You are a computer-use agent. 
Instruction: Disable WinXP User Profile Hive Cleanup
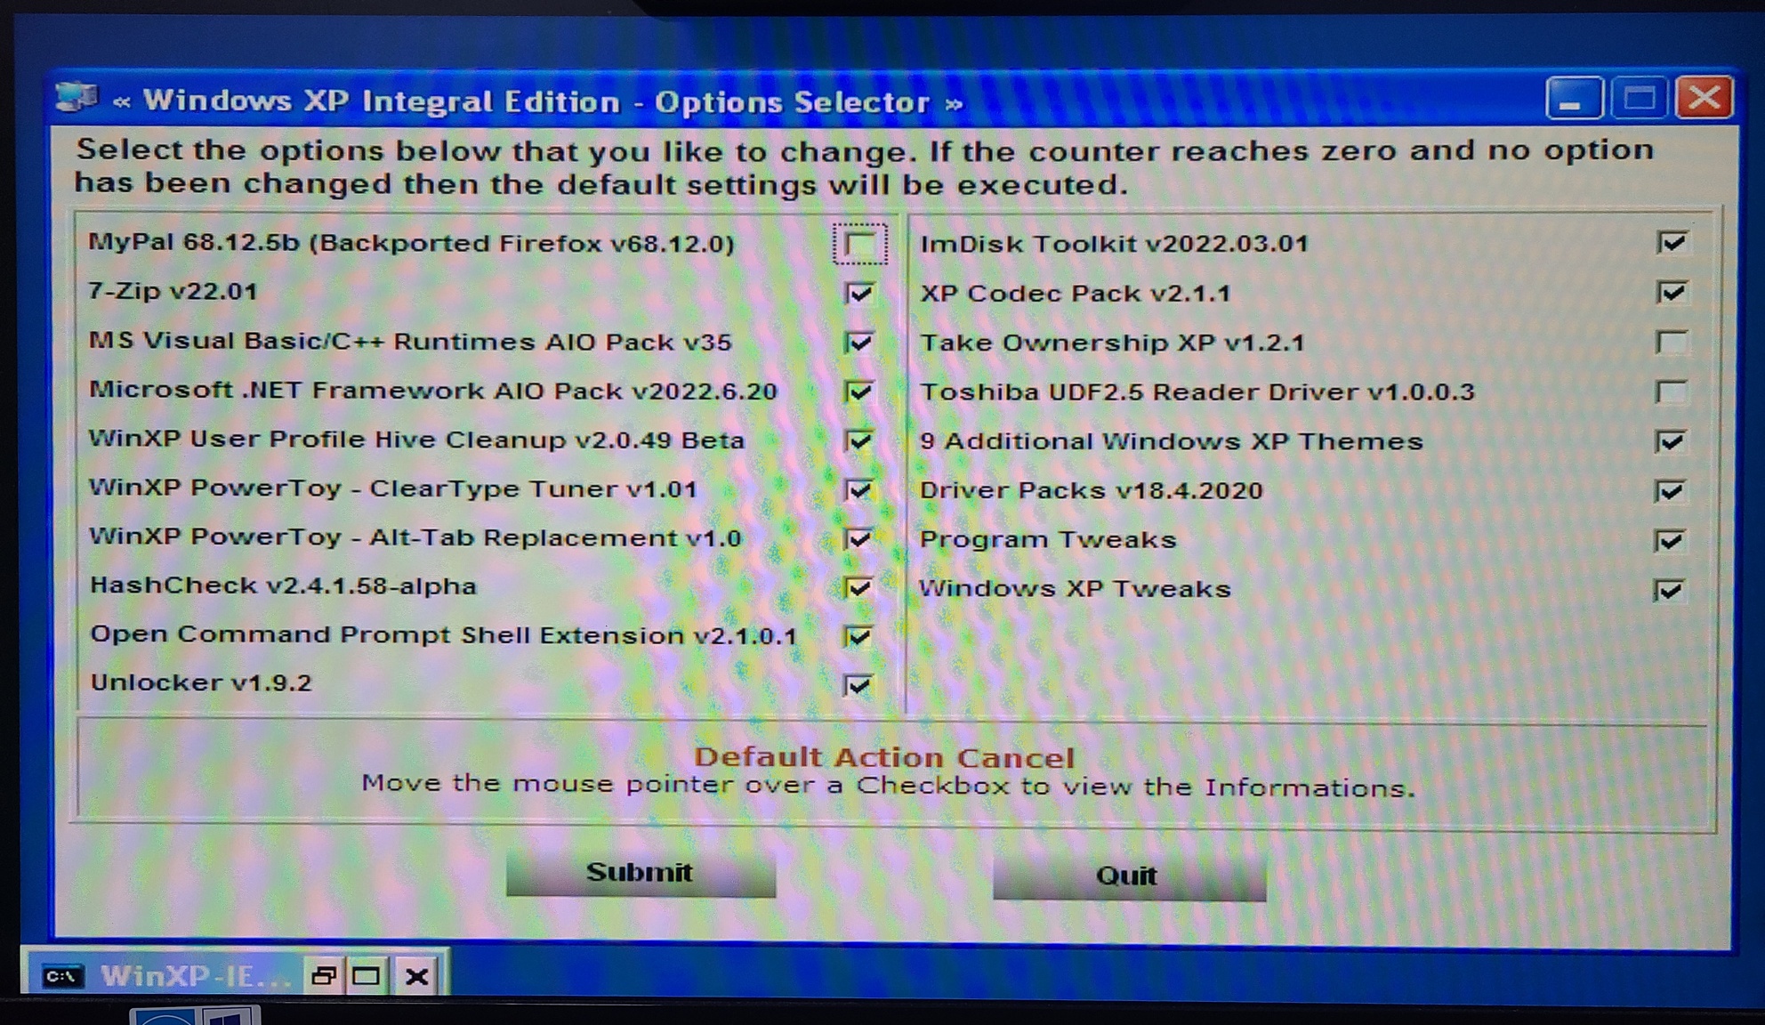tap(859, 440)
